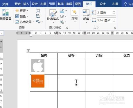Viewport: 133px width, 108px height.
Task: Click the change picture icon
Action: pyautogui.click(x=38, y=16)
